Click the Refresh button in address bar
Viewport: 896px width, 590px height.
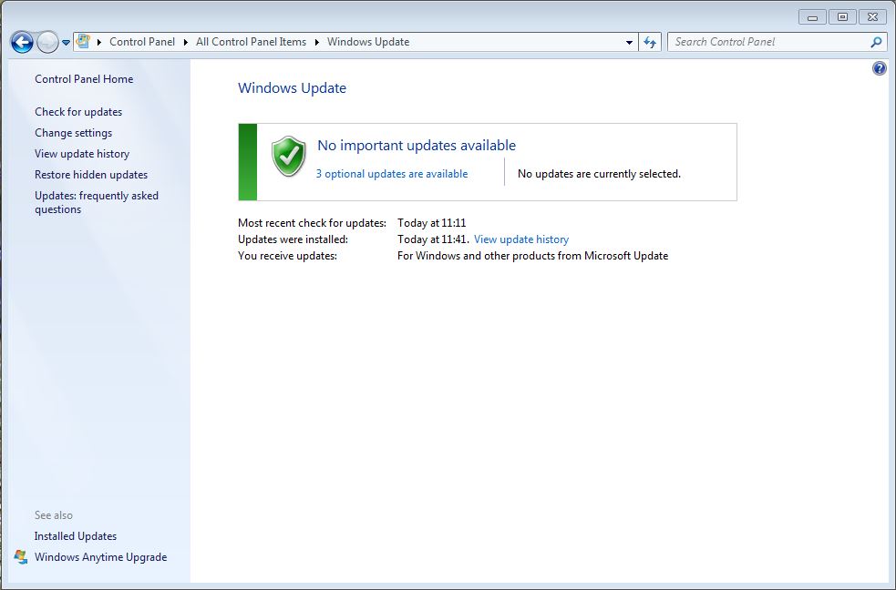tap(650, 42)
